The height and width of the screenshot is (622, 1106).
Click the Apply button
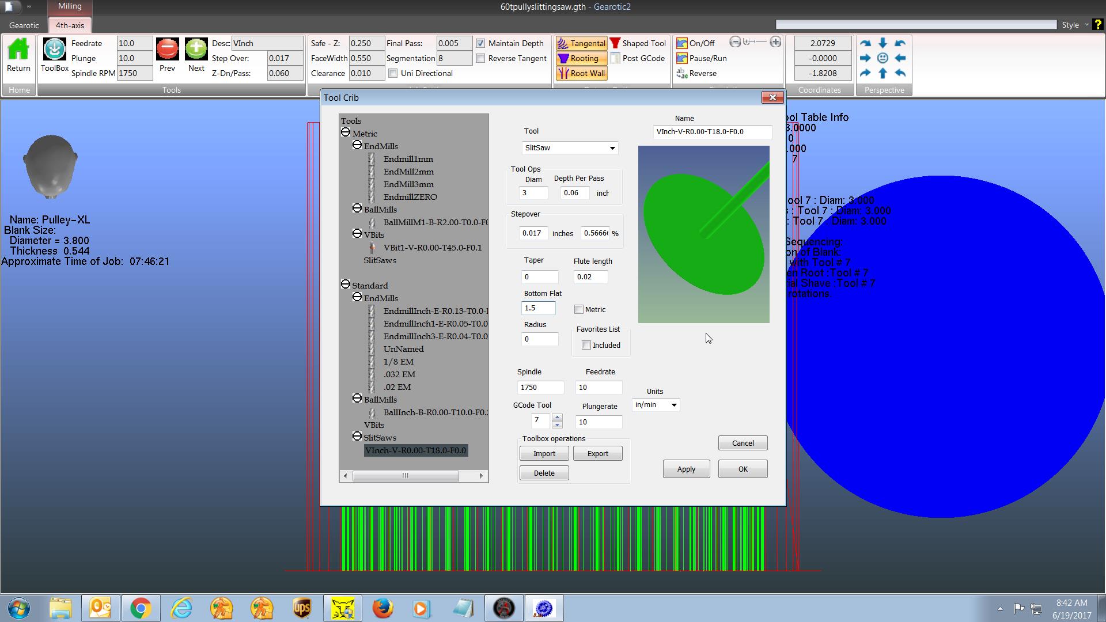tap(685, 469)
